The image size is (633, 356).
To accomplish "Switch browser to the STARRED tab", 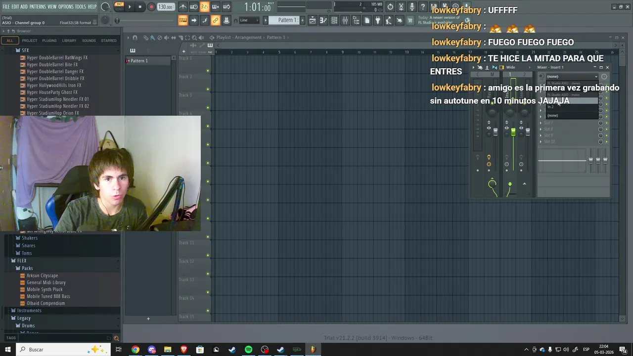I will click(x=109, y=41).
